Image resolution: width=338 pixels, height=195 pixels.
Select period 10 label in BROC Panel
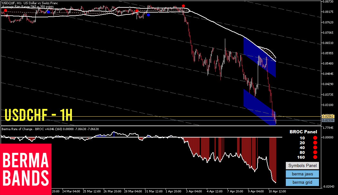(302, 138)
